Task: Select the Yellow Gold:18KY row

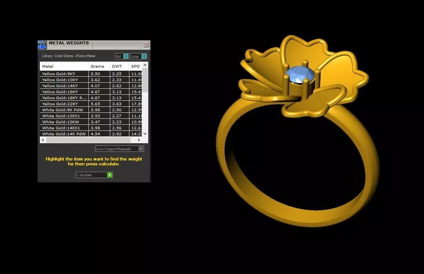Action: tap(91, 92)
